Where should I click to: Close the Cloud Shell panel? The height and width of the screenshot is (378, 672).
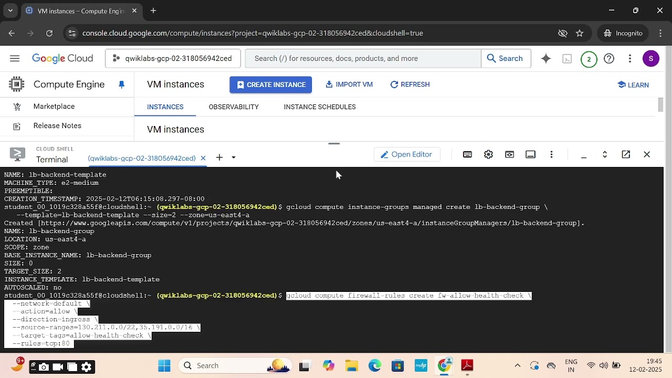(647, 154)
